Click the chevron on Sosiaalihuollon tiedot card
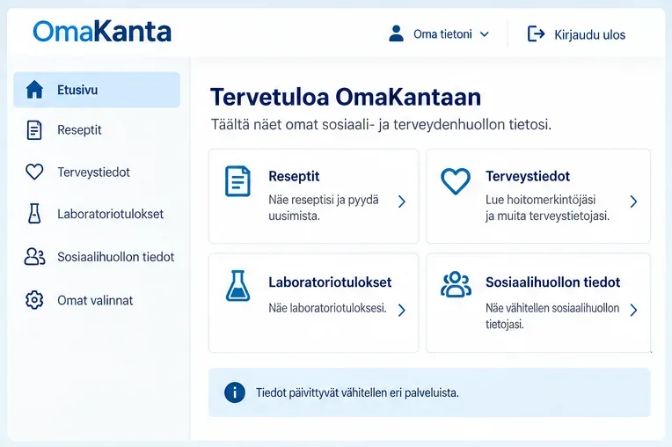672x447 pixels. point(633,310)
